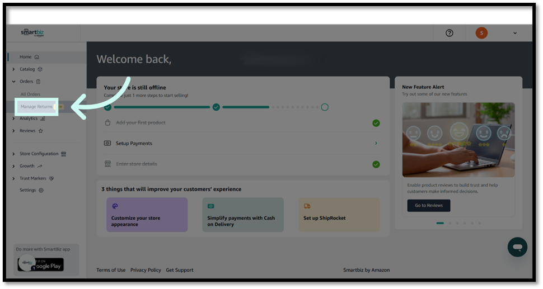Open the Privacy Policy link
This screenshot has height=289, width=543.
point(146,270)
